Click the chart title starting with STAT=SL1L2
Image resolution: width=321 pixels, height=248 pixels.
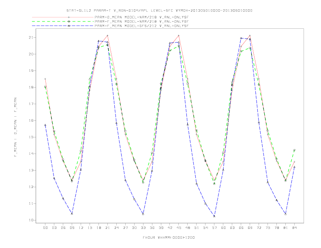click(x=159, y=11)
